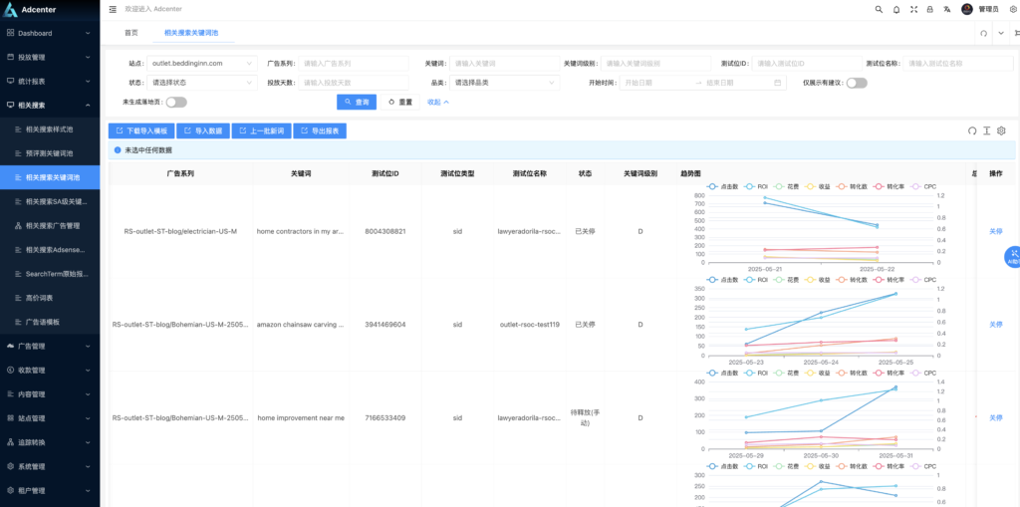The width and height of the screenshot is (1020, 507).
Task: Open the floating AI assistant button
Action: 1012,257
